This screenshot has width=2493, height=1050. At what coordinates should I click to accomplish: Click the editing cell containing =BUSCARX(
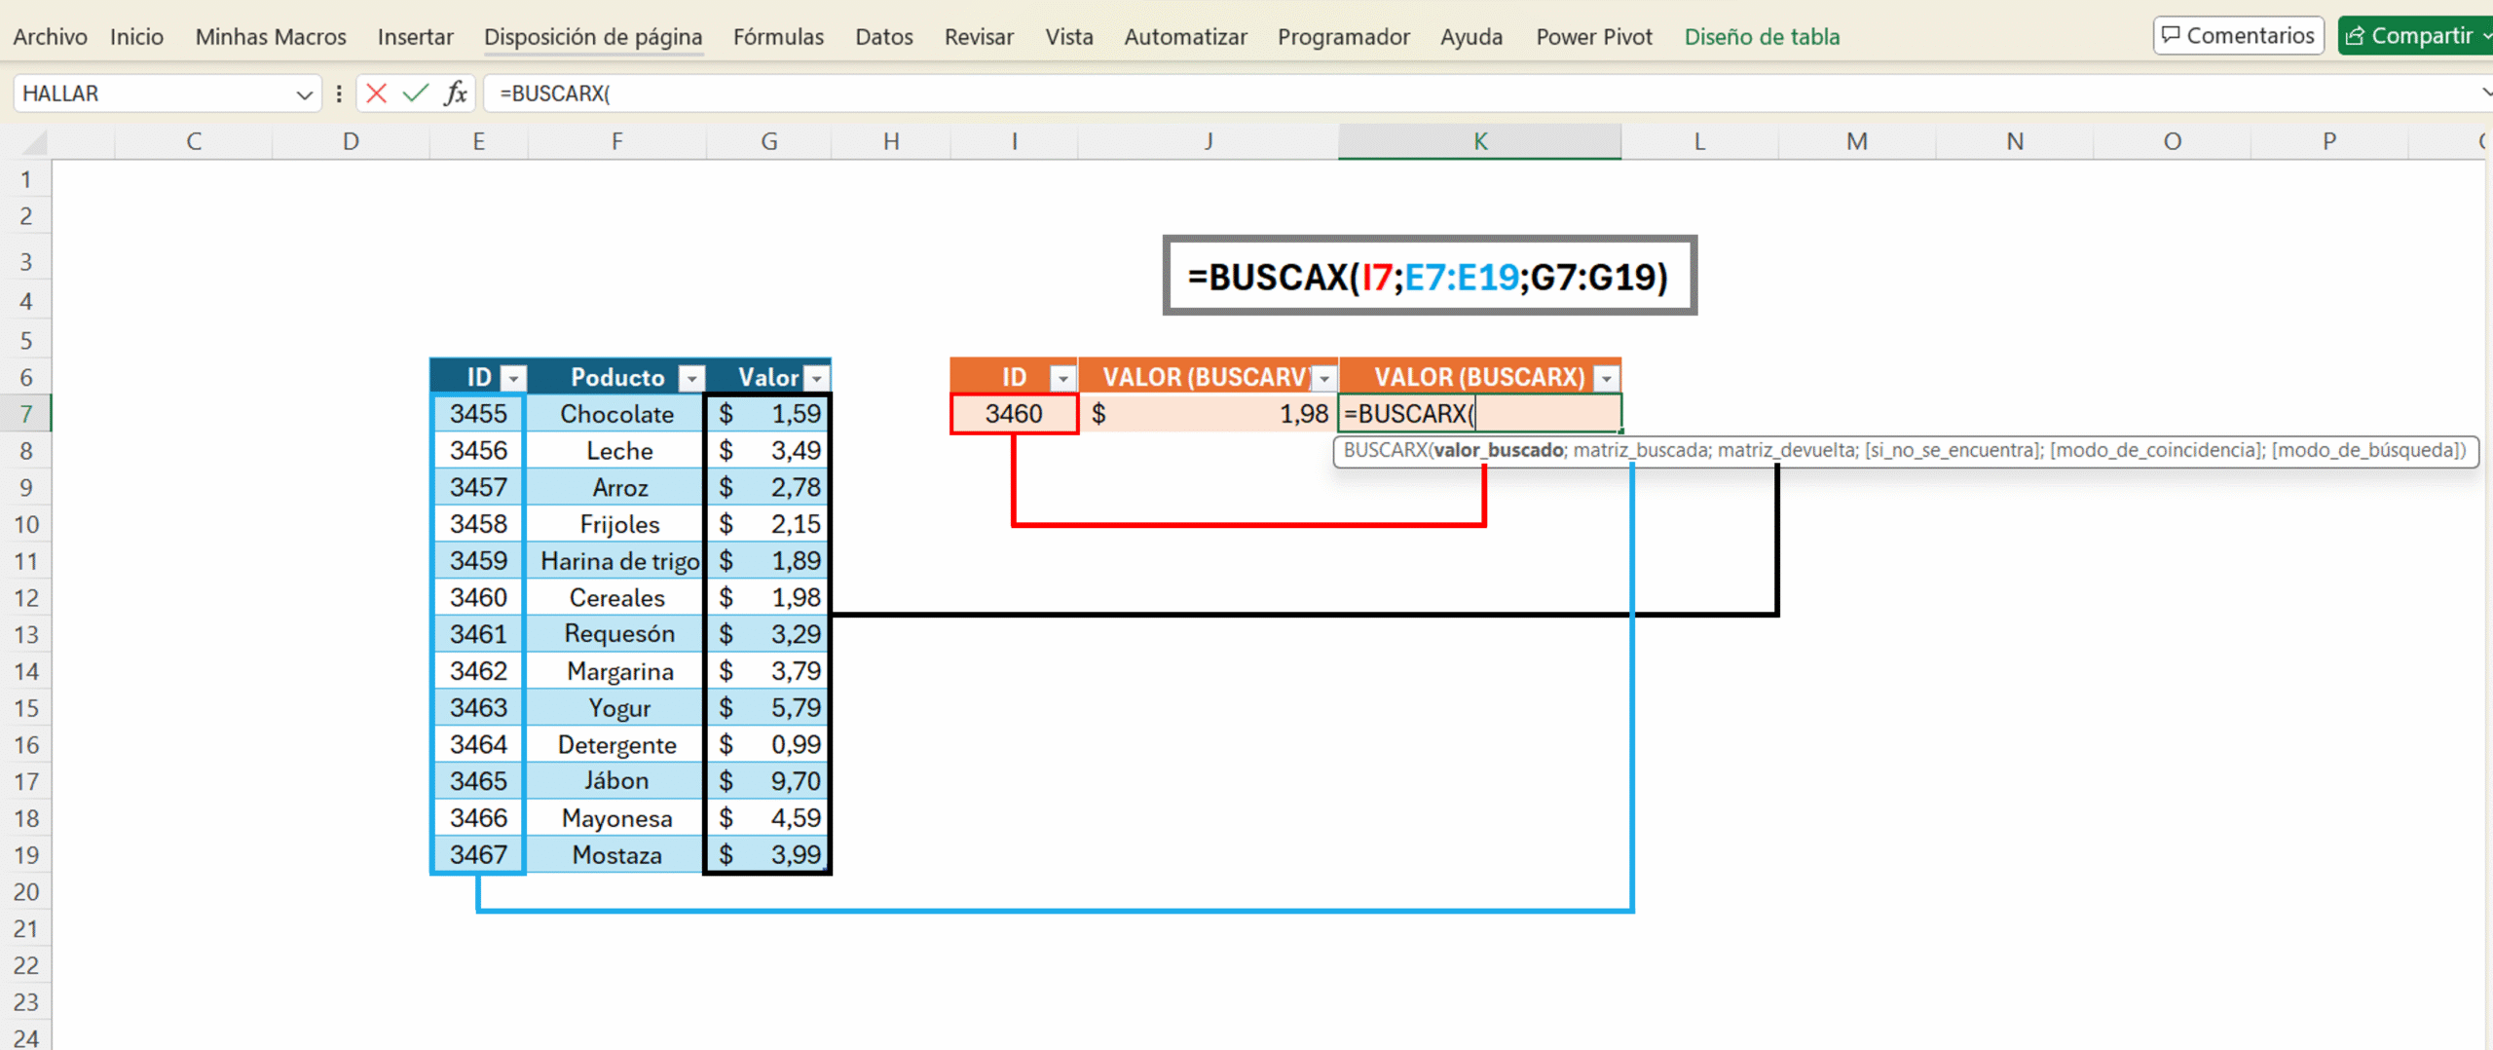point(1479,414)
